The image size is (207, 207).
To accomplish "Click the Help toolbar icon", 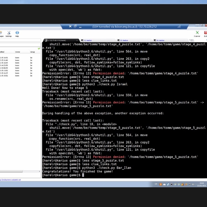I will click(17, 34).
